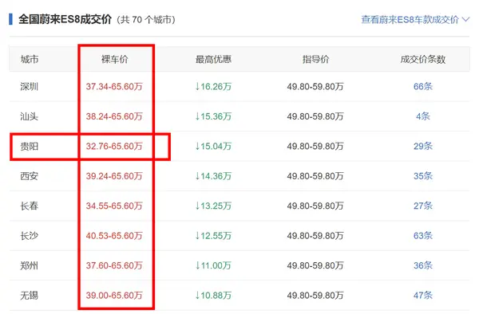Click price 34.55-65.60万 for 长春
Viewport: 479px width, 314px height.
pyautogui.click(x=114, y=206)
